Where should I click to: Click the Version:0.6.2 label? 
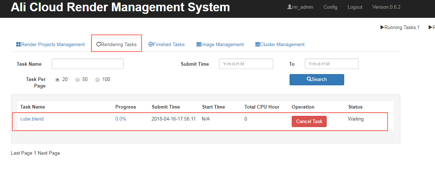tap(386, 7)
